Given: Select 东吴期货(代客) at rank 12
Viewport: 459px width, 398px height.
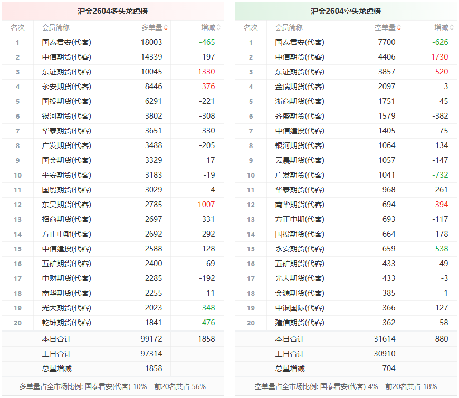Looking at the screenshot, I should click(66, 205).
